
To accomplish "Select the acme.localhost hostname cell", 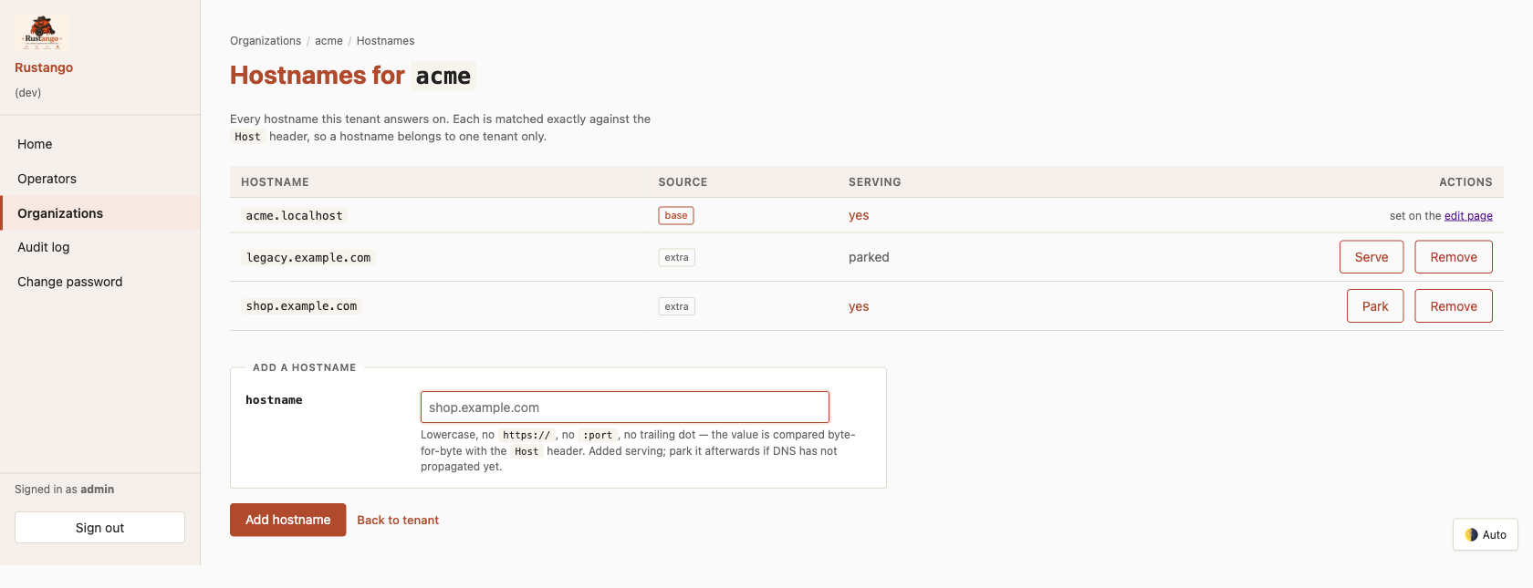I will [294, 216].
